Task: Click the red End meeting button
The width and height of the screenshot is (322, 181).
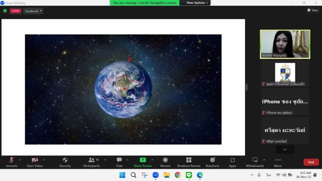Action: click(x=311, y=162)
